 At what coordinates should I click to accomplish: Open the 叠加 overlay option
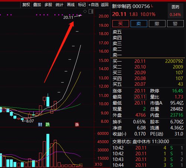click(x=37, y=5)
